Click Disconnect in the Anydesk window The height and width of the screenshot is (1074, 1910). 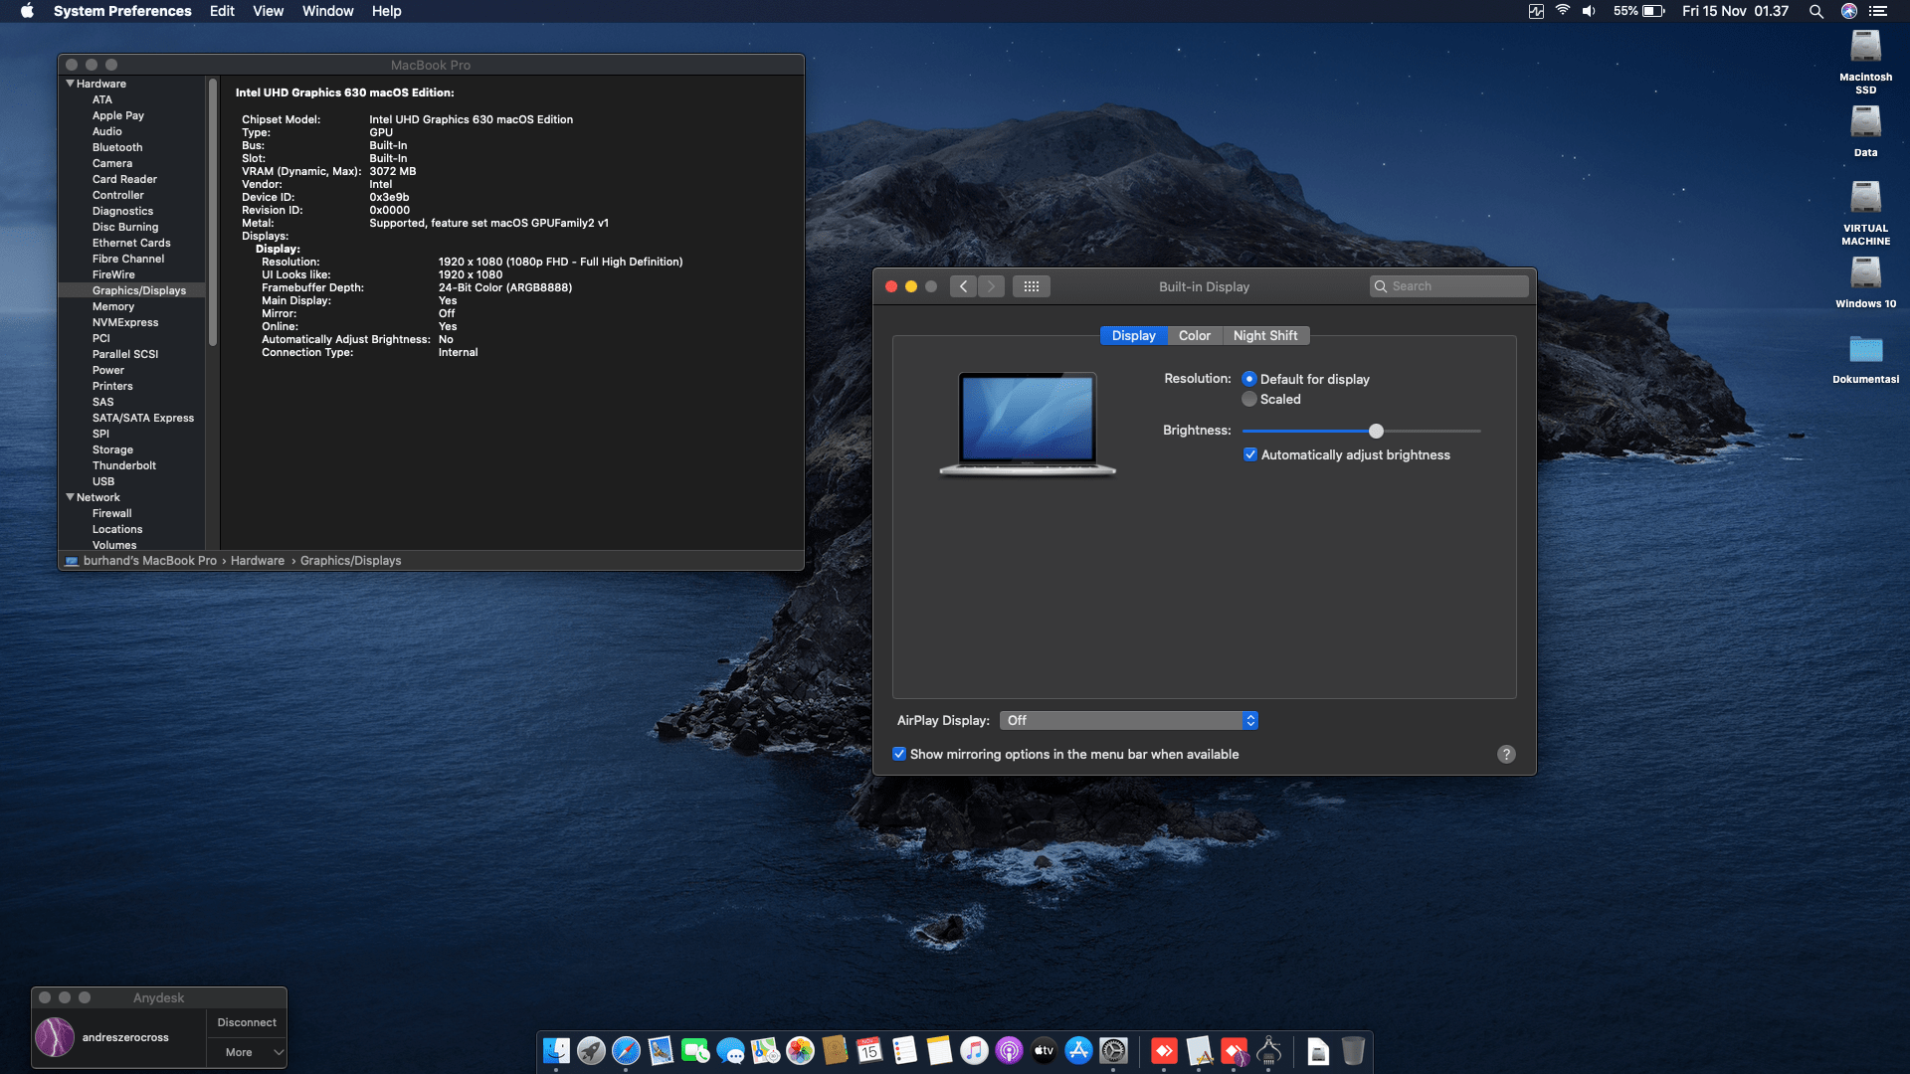[247, 1021]
